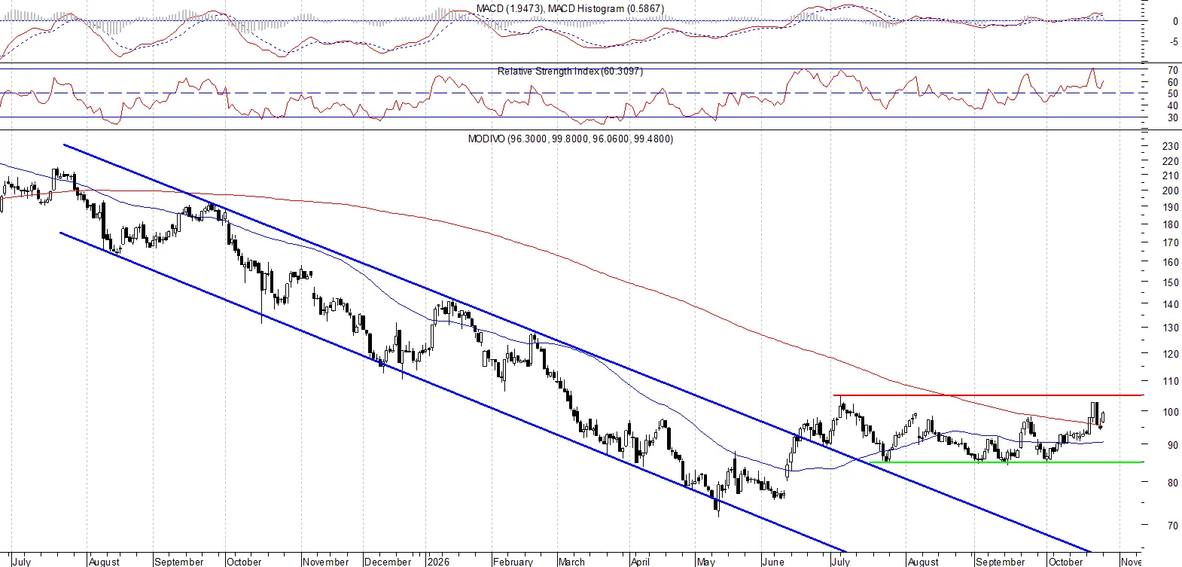1182x567 pixels.
Task: Select the Relative Strength Index label
Action: click(x=570, y=71)
